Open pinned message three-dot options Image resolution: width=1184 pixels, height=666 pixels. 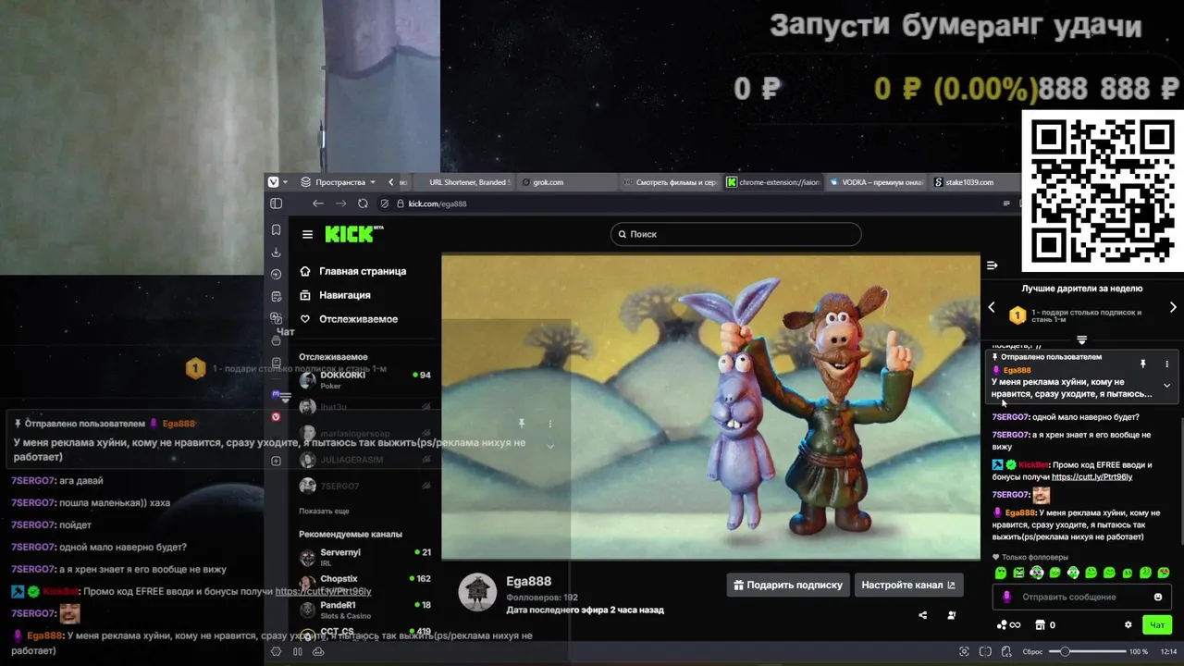click(1166, 364)
